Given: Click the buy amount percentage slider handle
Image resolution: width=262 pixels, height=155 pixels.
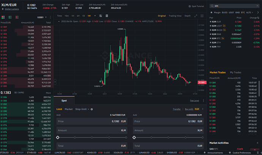Looking at the screenshot, I should pos(58,138).
